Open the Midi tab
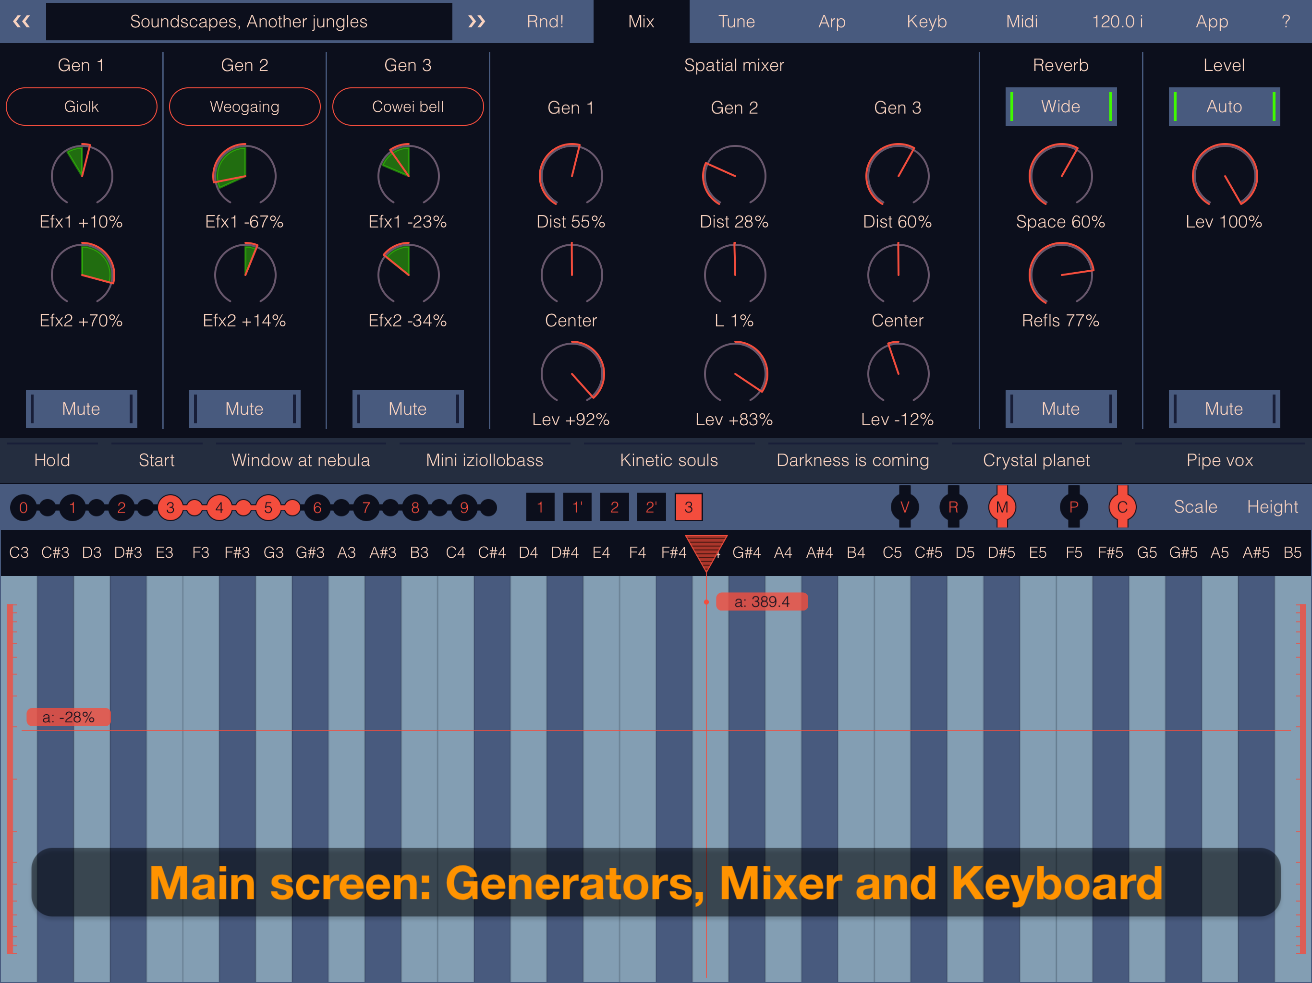The height and width of the screenshot is (983, 1312). (x=1021, y=21)
